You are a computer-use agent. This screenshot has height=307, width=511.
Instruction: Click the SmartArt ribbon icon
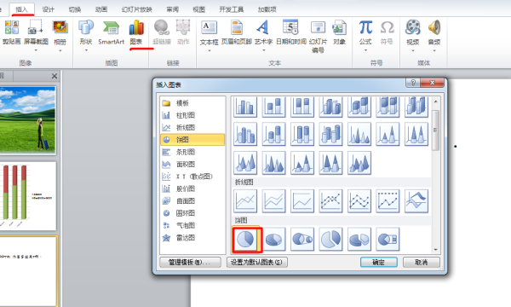pyautogui.click(x=111, y=32)
